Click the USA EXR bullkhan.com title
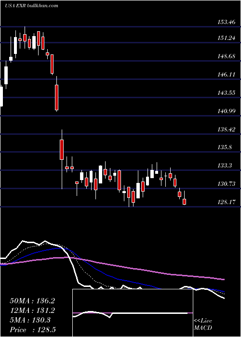The image size is (241, 337). pos(32,6)
